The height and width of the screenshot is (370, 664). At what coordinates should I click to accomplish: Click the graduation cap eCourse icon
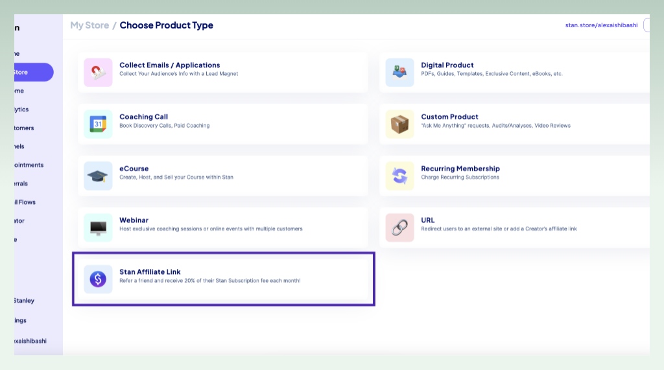[98, 176]
